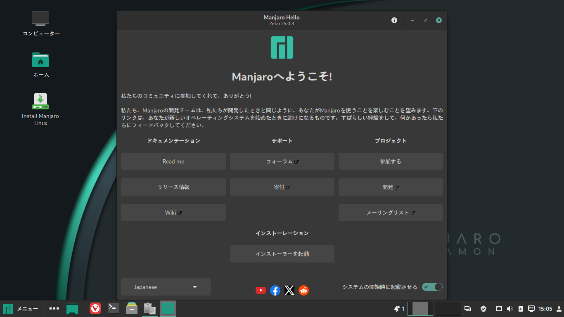Open the Manjaro Reddit community

pos(304,290)
